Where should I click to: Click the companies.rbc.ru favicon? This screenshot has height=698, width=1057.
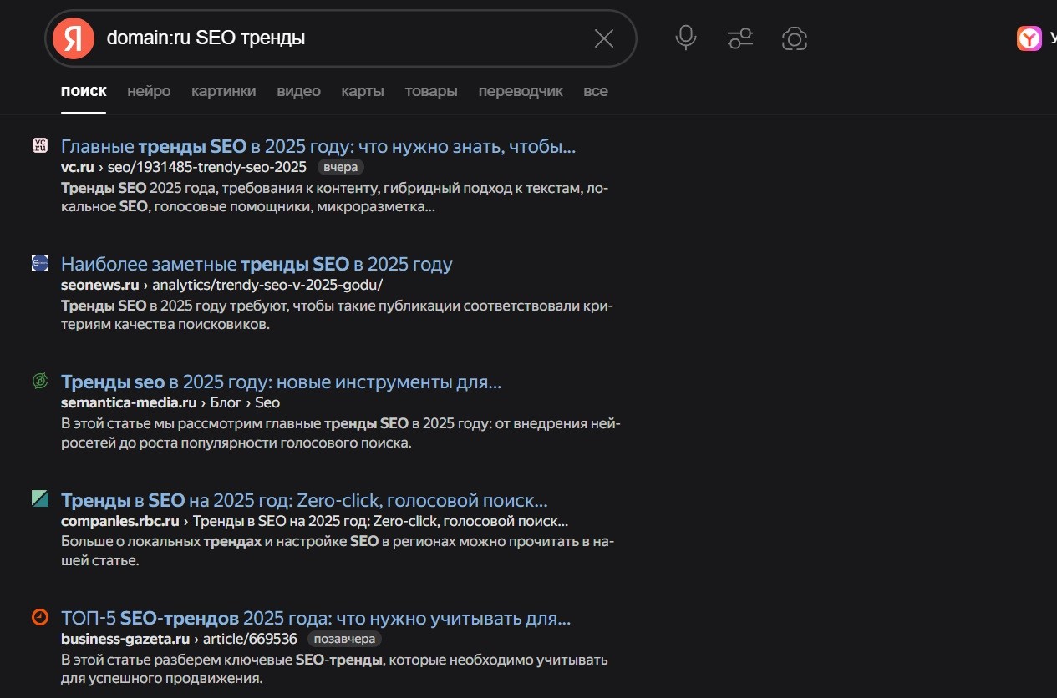(x=40, y=499)
